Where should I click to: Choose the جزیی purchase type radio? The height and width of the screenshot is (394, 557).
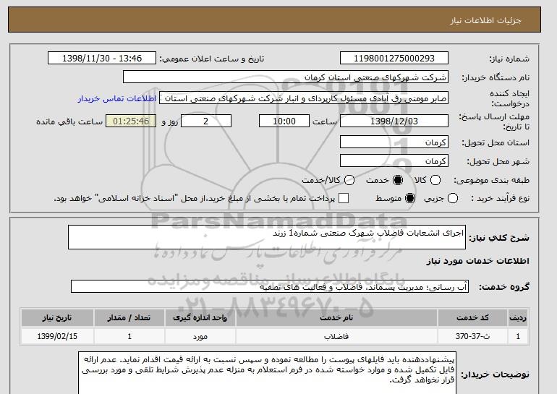453,198
